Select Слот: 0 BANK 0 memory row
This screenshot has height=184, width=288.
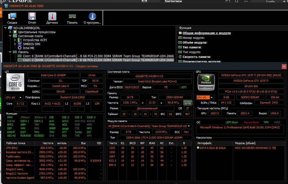(x=98, y=56)
